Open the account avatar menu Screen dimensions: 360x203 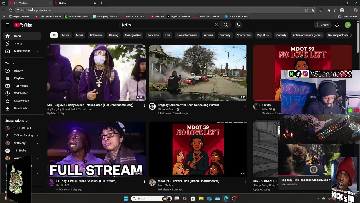(348, 25)
